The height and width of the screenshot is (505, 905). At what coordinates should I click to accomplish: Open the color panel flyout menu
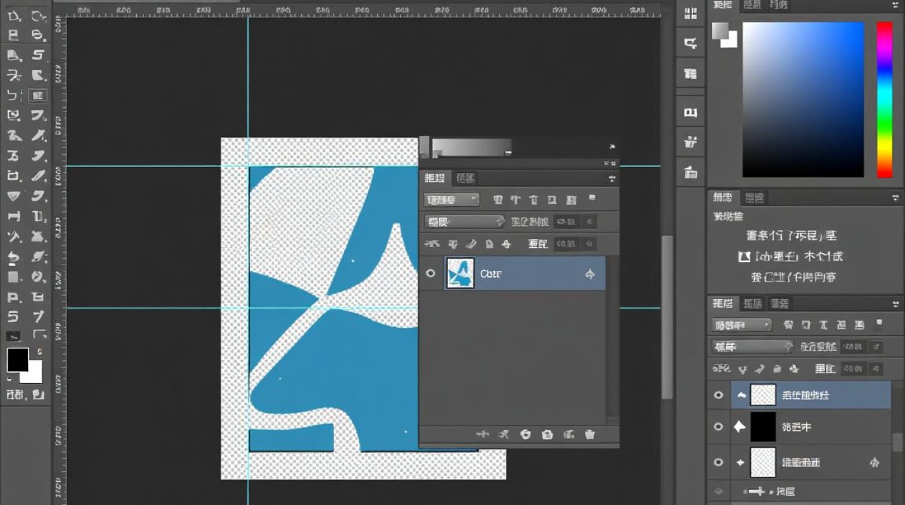[x=896, y=5]
